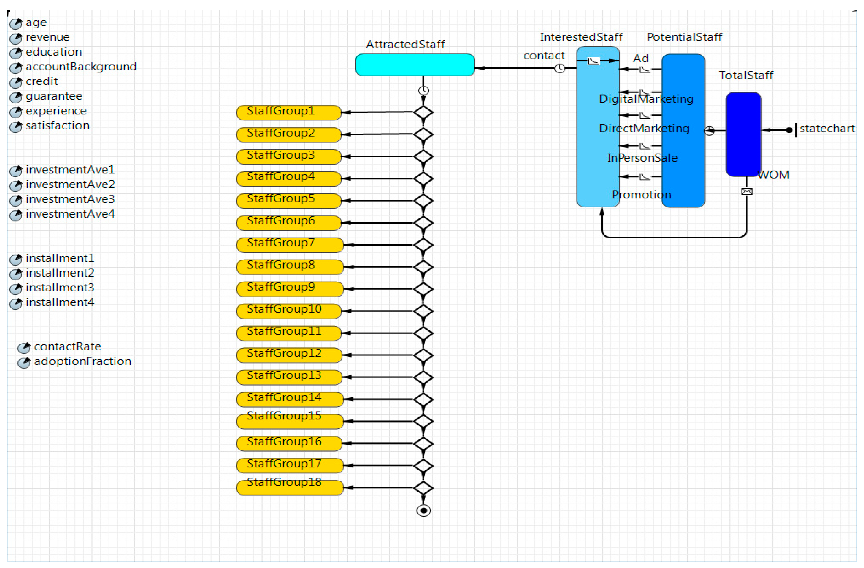
Task: Click the WOM message envelope icon
Action: 746,191
